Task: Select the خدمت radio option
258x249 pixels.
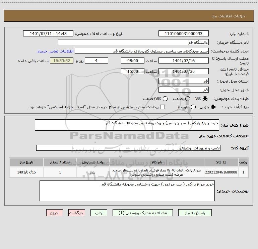Action: click(188, 99)
